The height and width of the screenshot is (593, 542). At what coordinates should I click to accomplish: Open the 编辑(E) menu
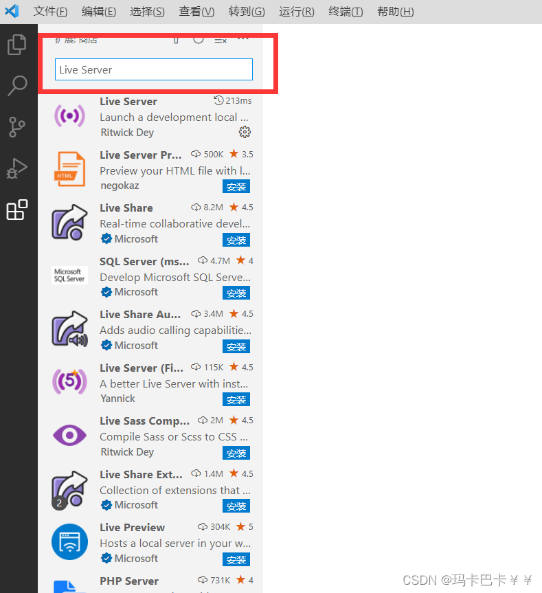pos(99,12)
